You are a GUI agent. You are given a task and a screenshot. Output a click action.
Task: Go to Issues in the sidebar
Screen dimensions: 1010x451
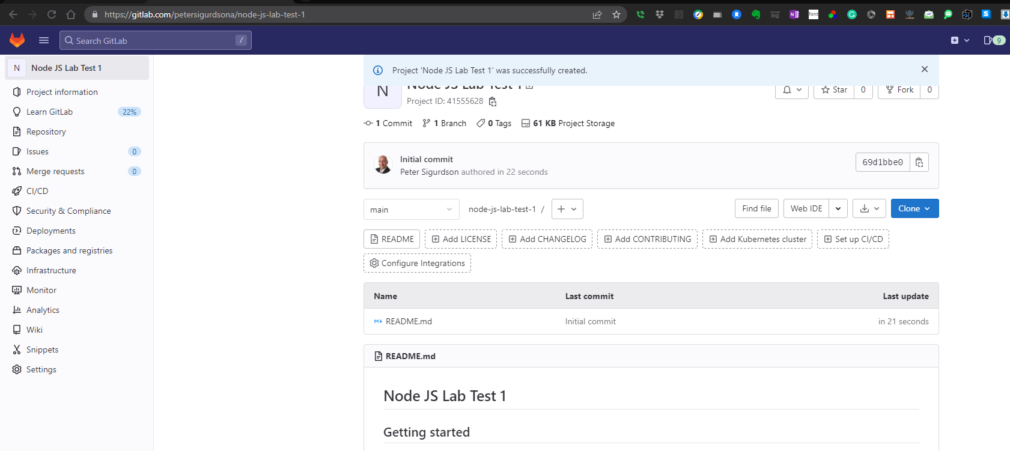[77, 151]
